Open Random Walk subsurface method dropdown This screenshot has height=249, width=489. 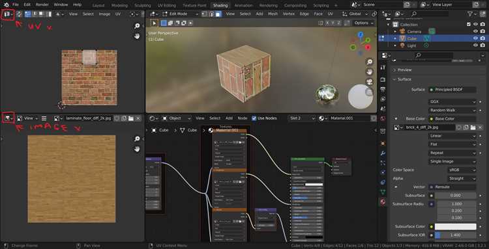coord(452,111)
